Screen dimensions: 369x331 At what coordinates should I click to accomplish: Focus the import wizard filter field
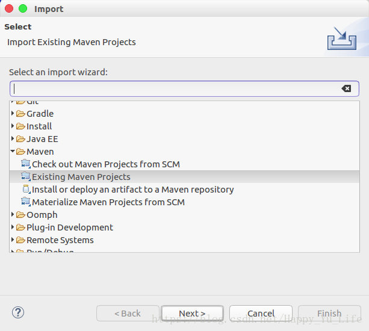pos(184,88)
